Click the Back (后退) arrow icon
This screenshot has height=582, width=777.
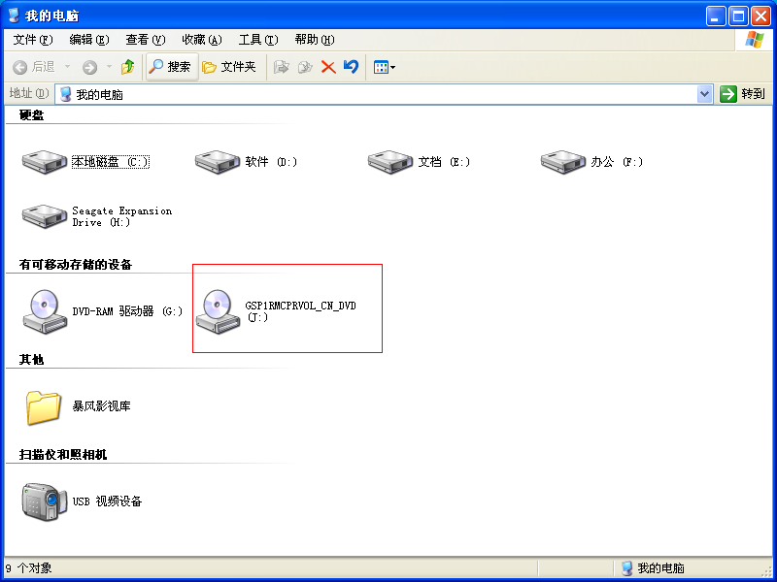[19, 67]
